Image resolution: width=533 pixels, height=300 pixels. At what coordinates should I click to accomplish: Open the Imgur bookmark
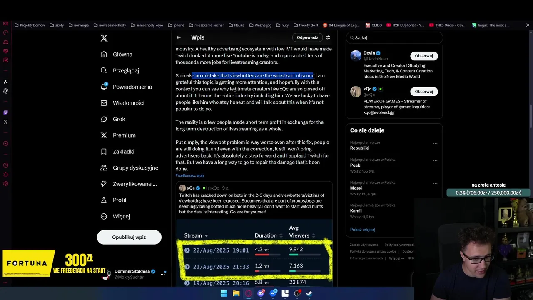pos(491,25)
